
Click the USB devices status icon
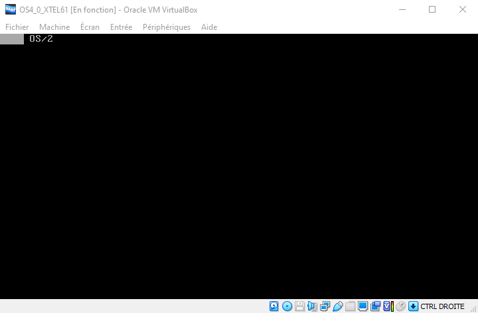coord(337,306)
